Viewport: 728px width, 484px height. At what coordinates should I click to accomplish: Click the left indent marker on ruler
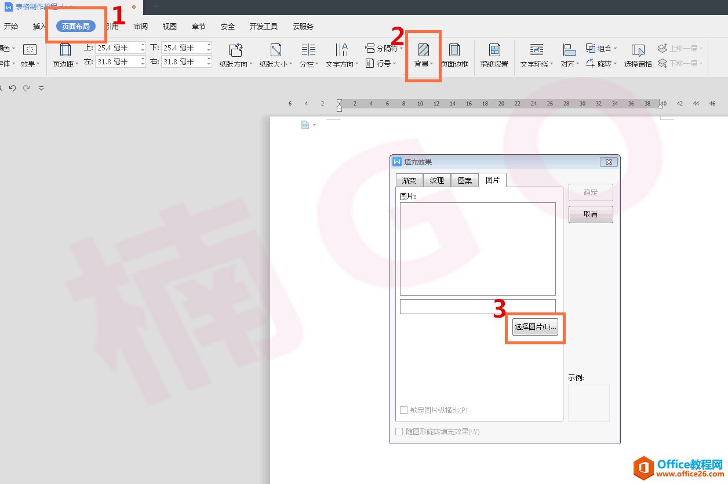click(339, 104)
